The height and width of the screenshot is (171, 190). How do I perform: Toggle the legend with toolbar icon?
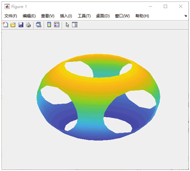pos(57,25)
